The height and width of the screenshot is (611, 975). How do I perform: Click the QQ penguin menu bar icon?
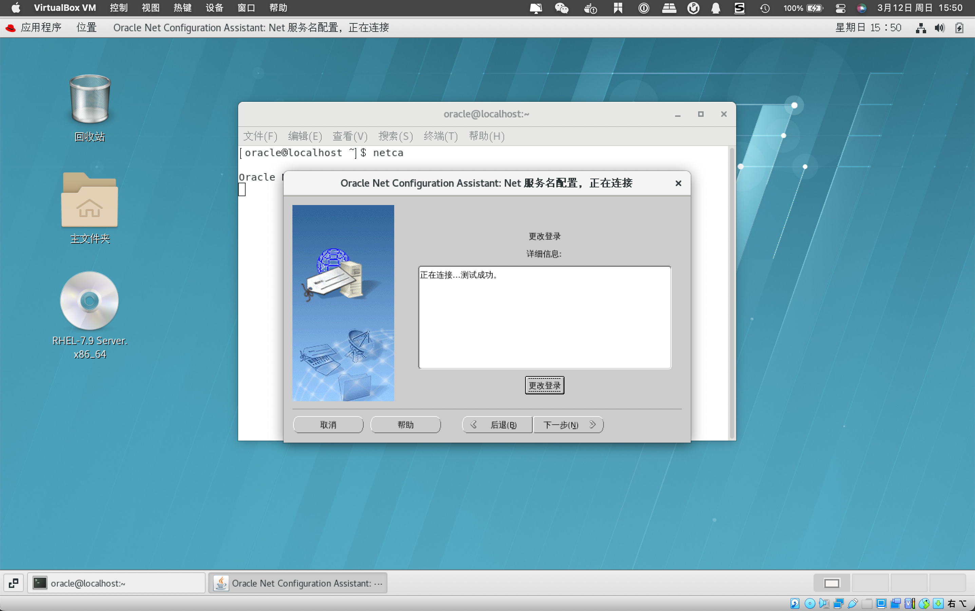point(715,8)
